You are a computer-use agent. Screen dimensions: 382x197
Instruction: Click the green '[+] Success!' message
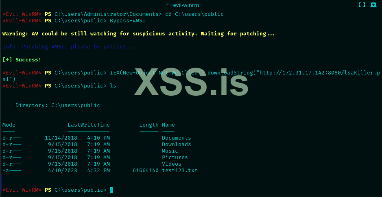pyautogui.click(x=22, y=59)
